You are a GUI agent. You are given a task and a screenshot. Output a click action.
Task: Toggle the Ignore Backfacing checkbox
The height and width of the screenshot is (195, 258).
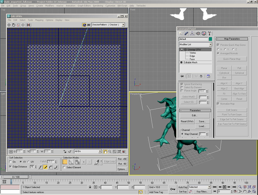tap(182, 84)
